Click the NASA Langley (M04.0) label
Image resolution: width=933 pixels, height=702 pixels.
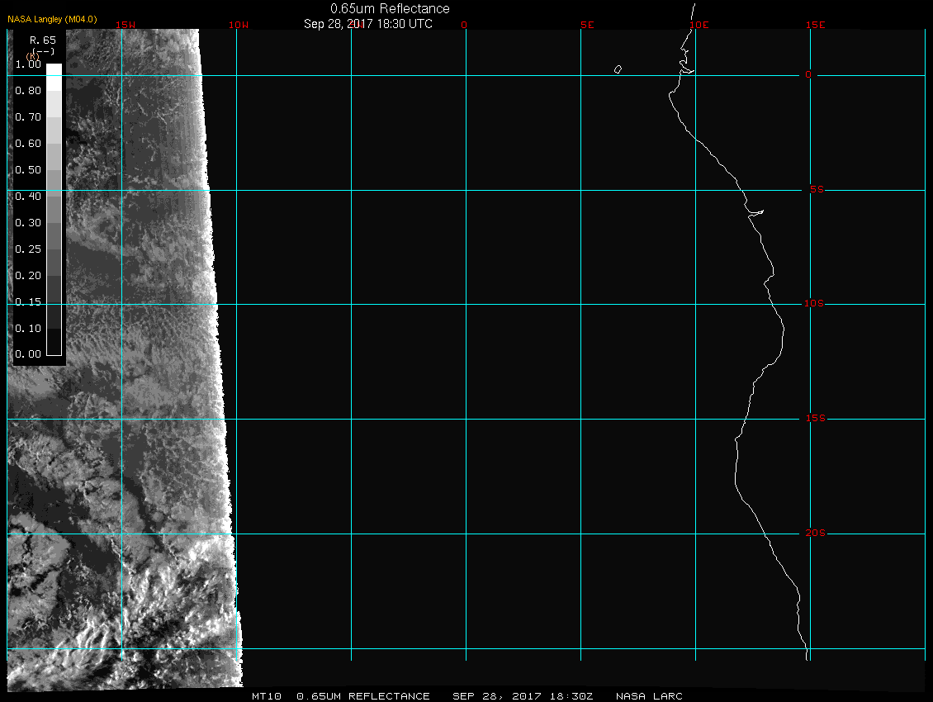pyautogui.click(x=52, y=19)
